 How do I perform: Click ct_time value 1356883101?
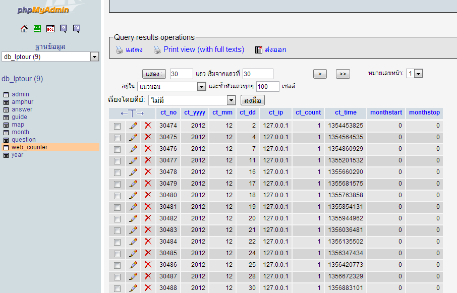[x=346, y=288]
